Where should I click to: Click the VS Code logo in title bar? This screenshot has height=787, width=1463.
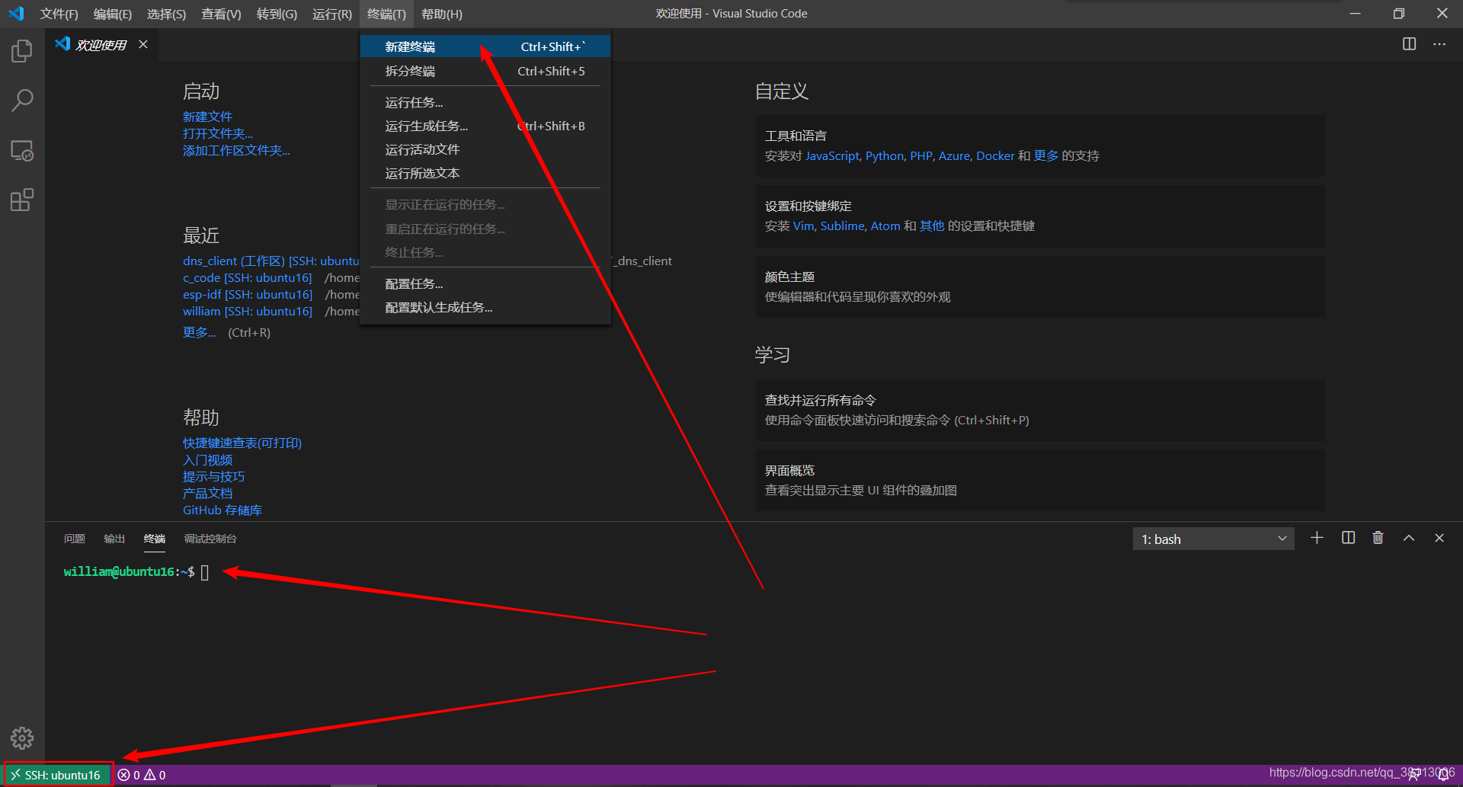16,14
